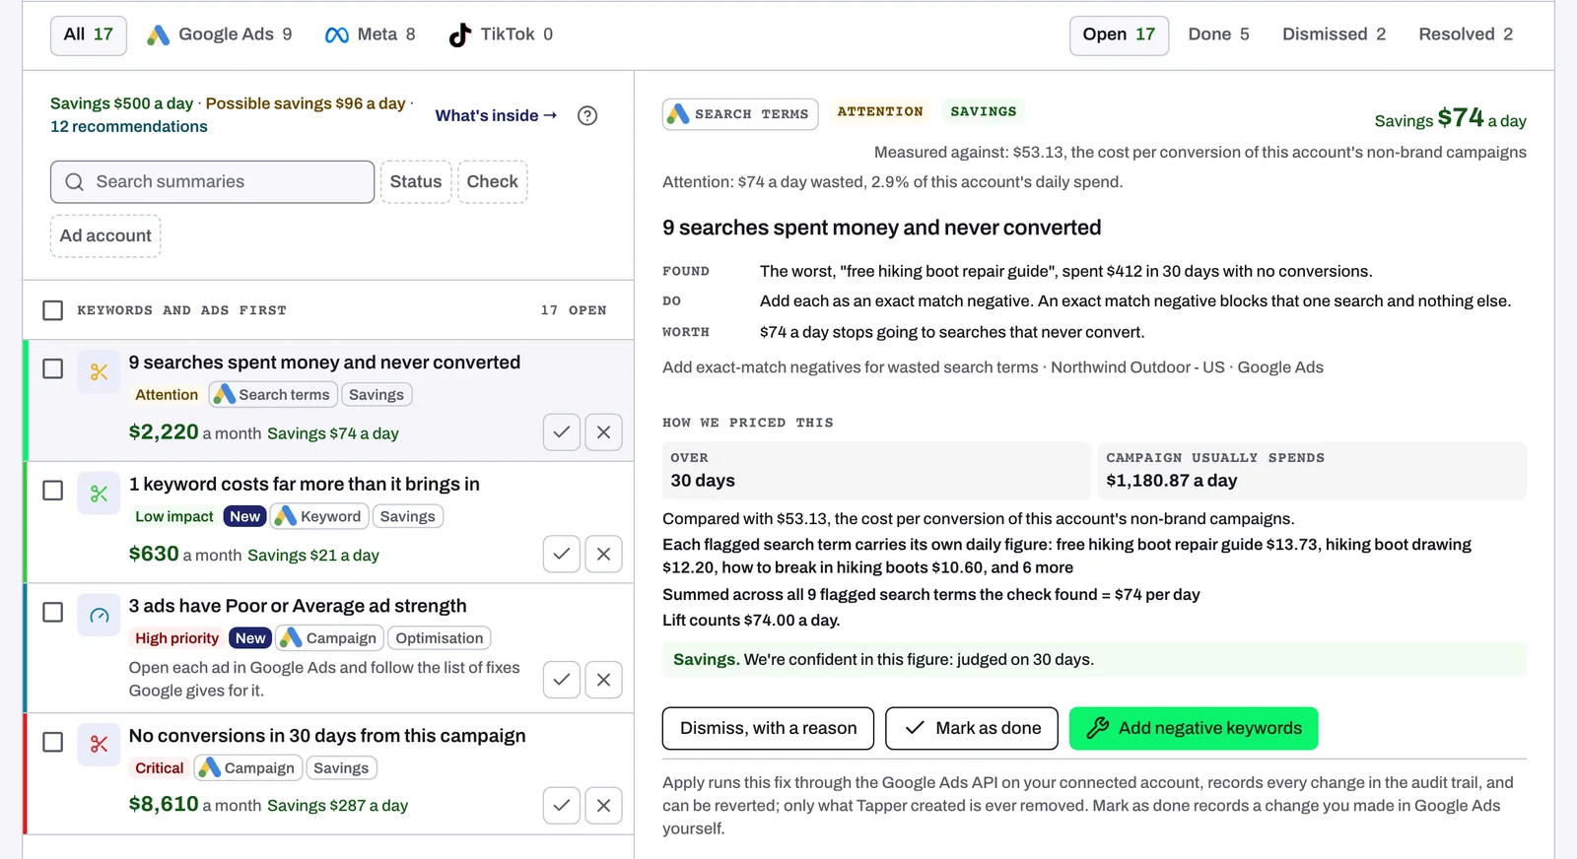This screenshot has width=1577, height=859.
Task: Click Dismiss, with a reason button
Action: [x=768, y=728]
